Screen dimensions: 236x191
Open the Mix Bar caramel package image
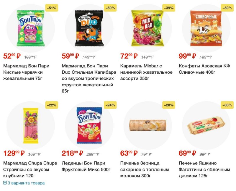tap(148, 28)
